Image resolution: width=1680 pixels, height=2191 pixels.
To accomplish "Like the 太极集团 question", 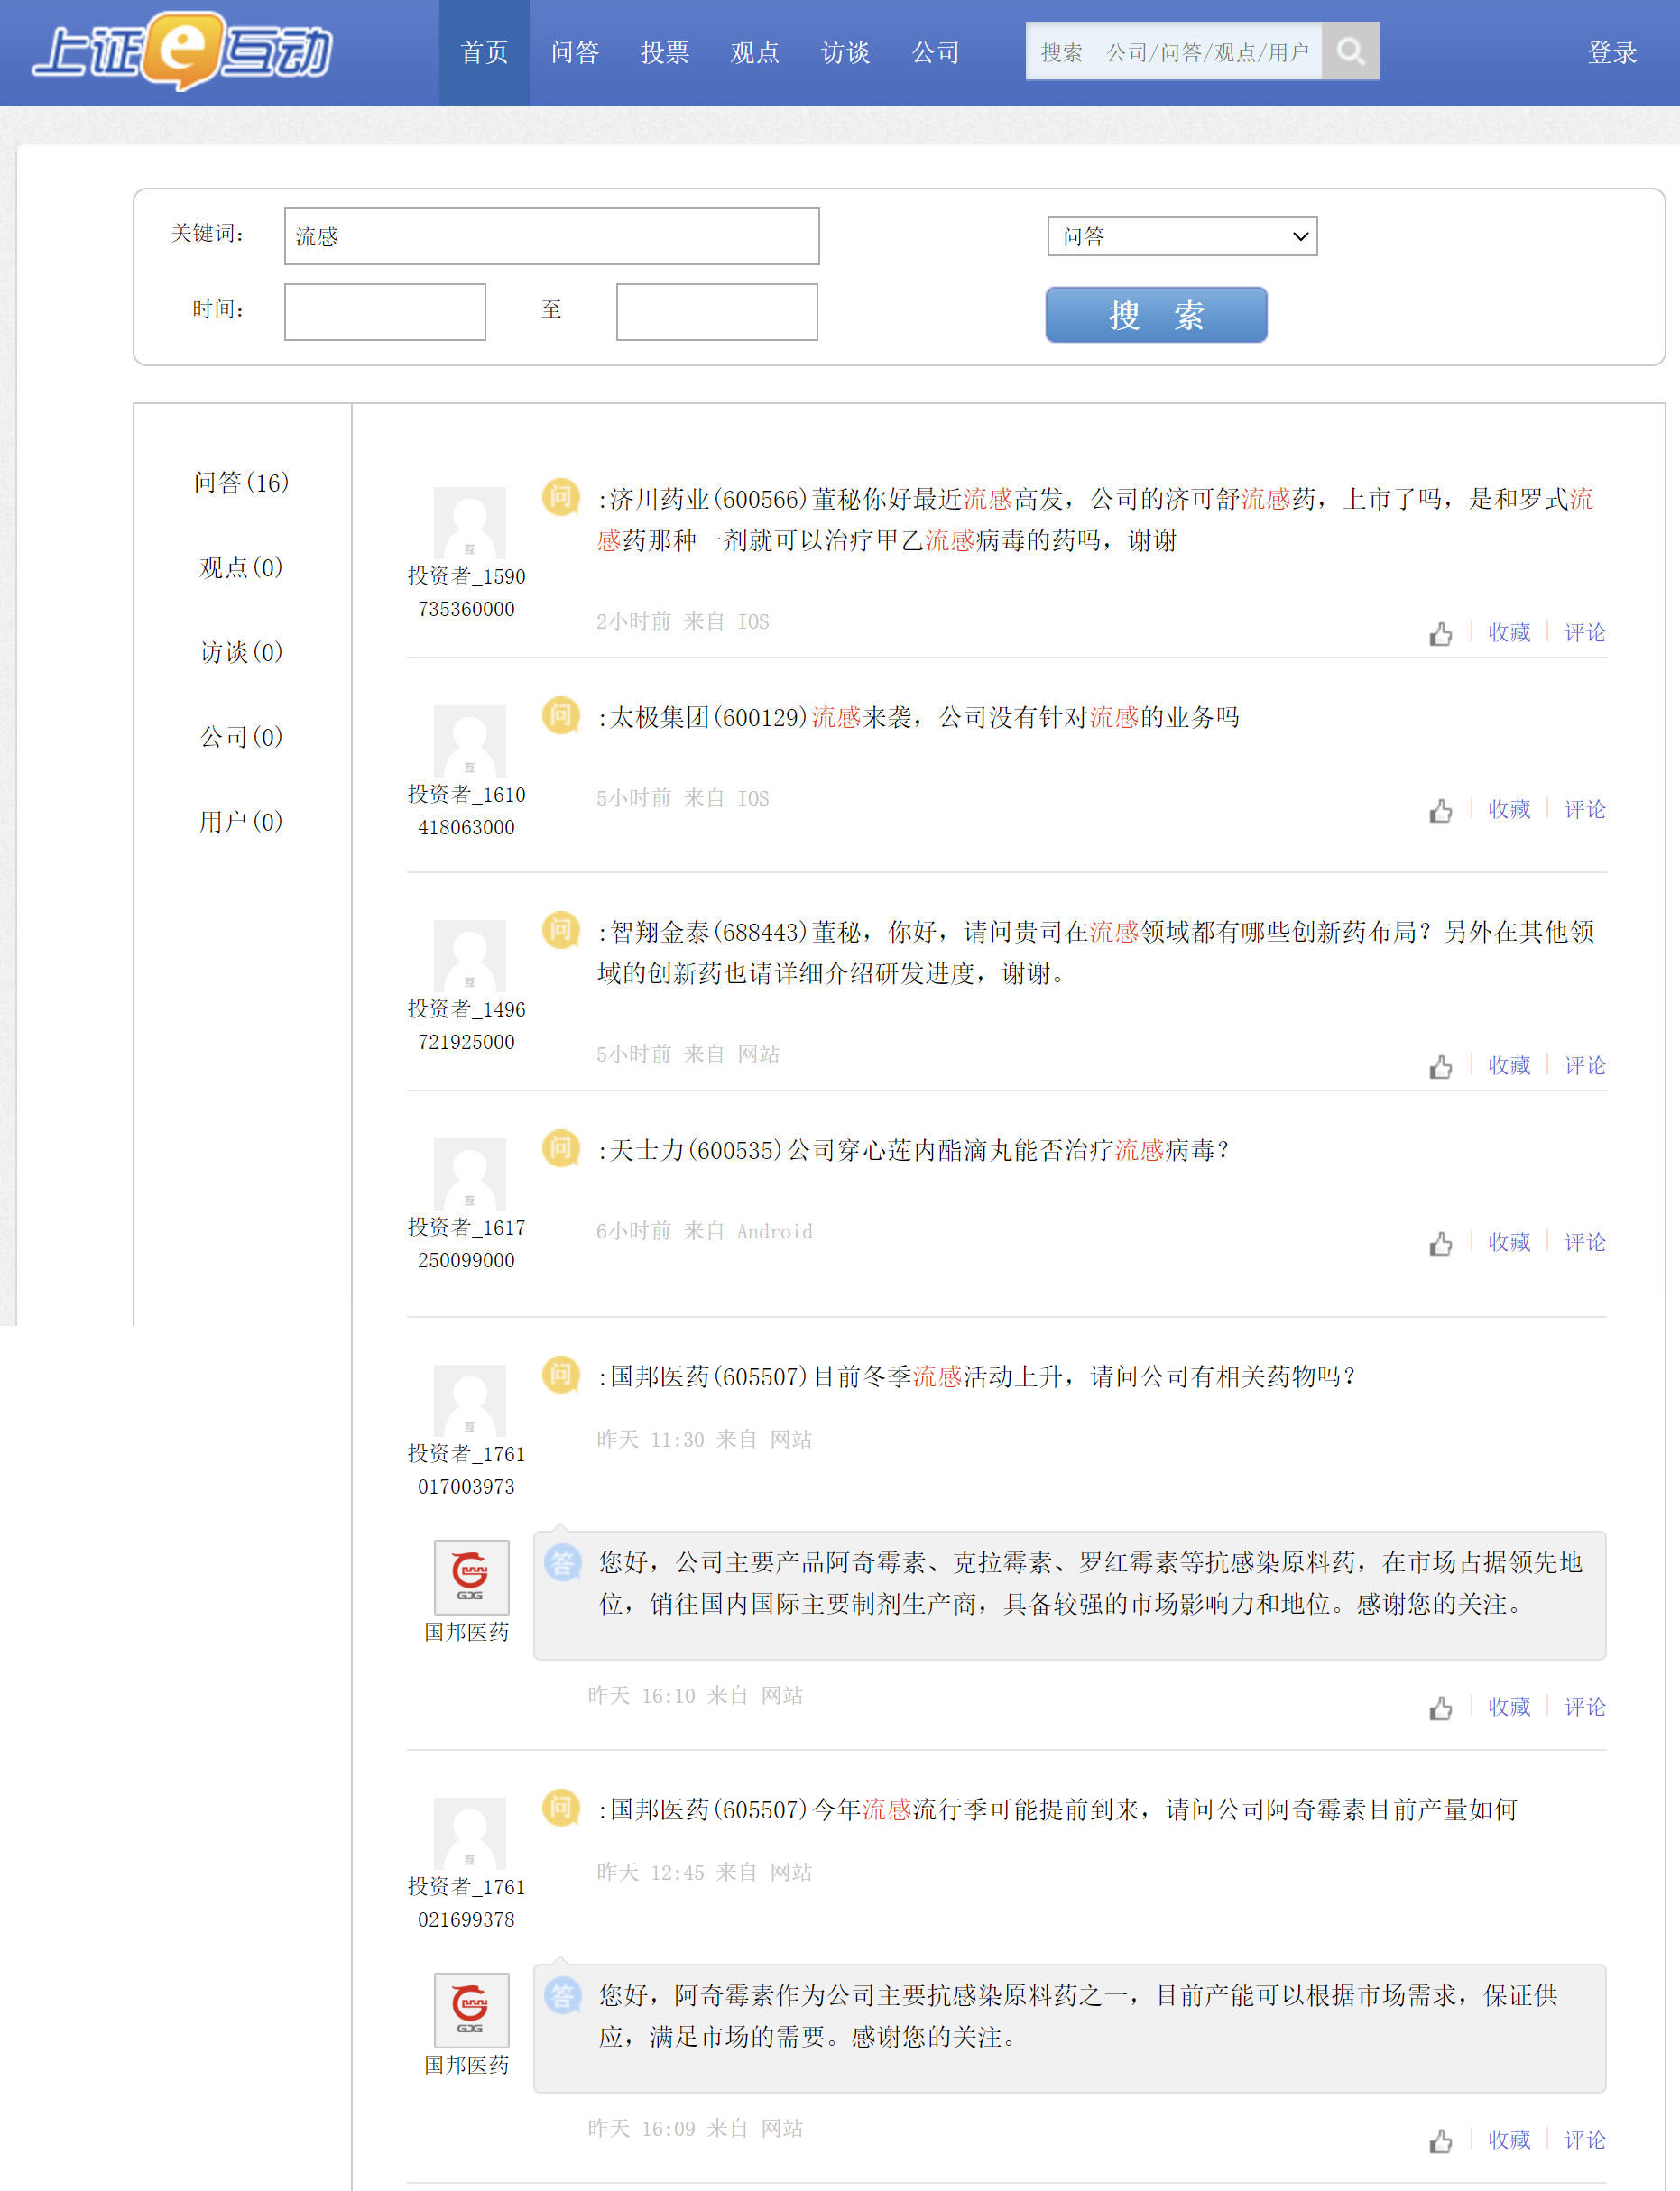I will 1441,810.
